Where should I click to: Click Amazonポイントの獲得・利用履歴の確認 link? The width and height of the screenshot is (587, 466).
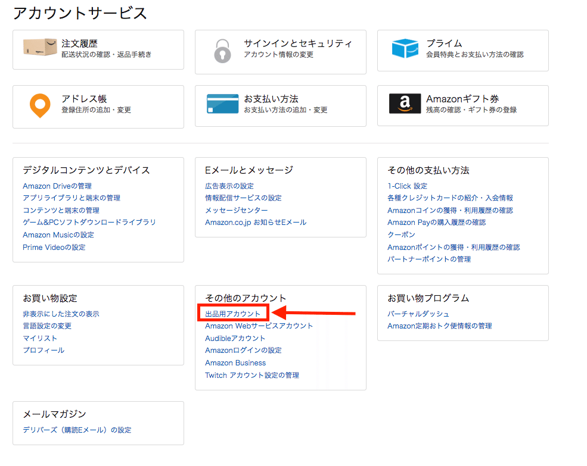(454, 247)
